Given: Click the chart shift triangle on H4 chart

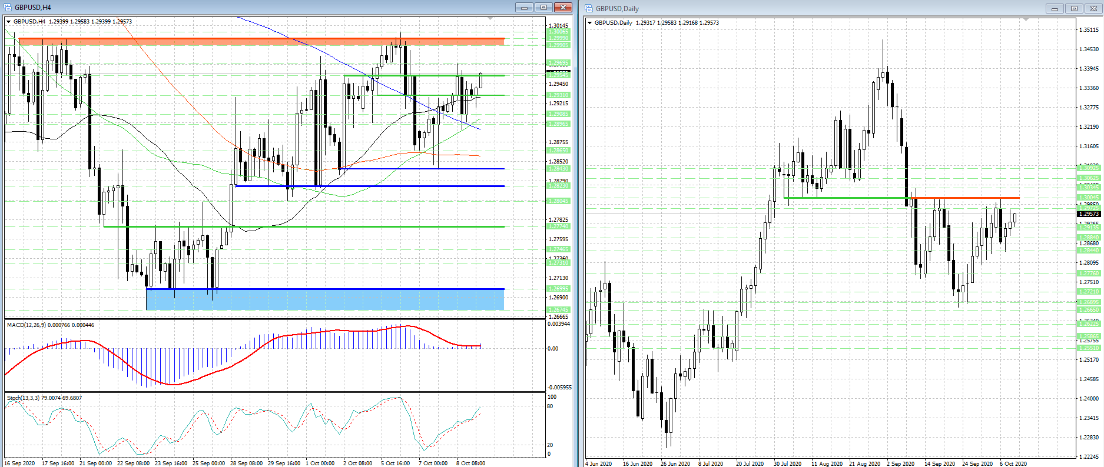Looking at the screenshot, I should [490, 19].
